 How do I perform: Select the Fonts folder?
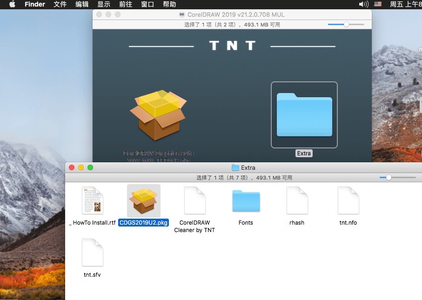(246, 201)
